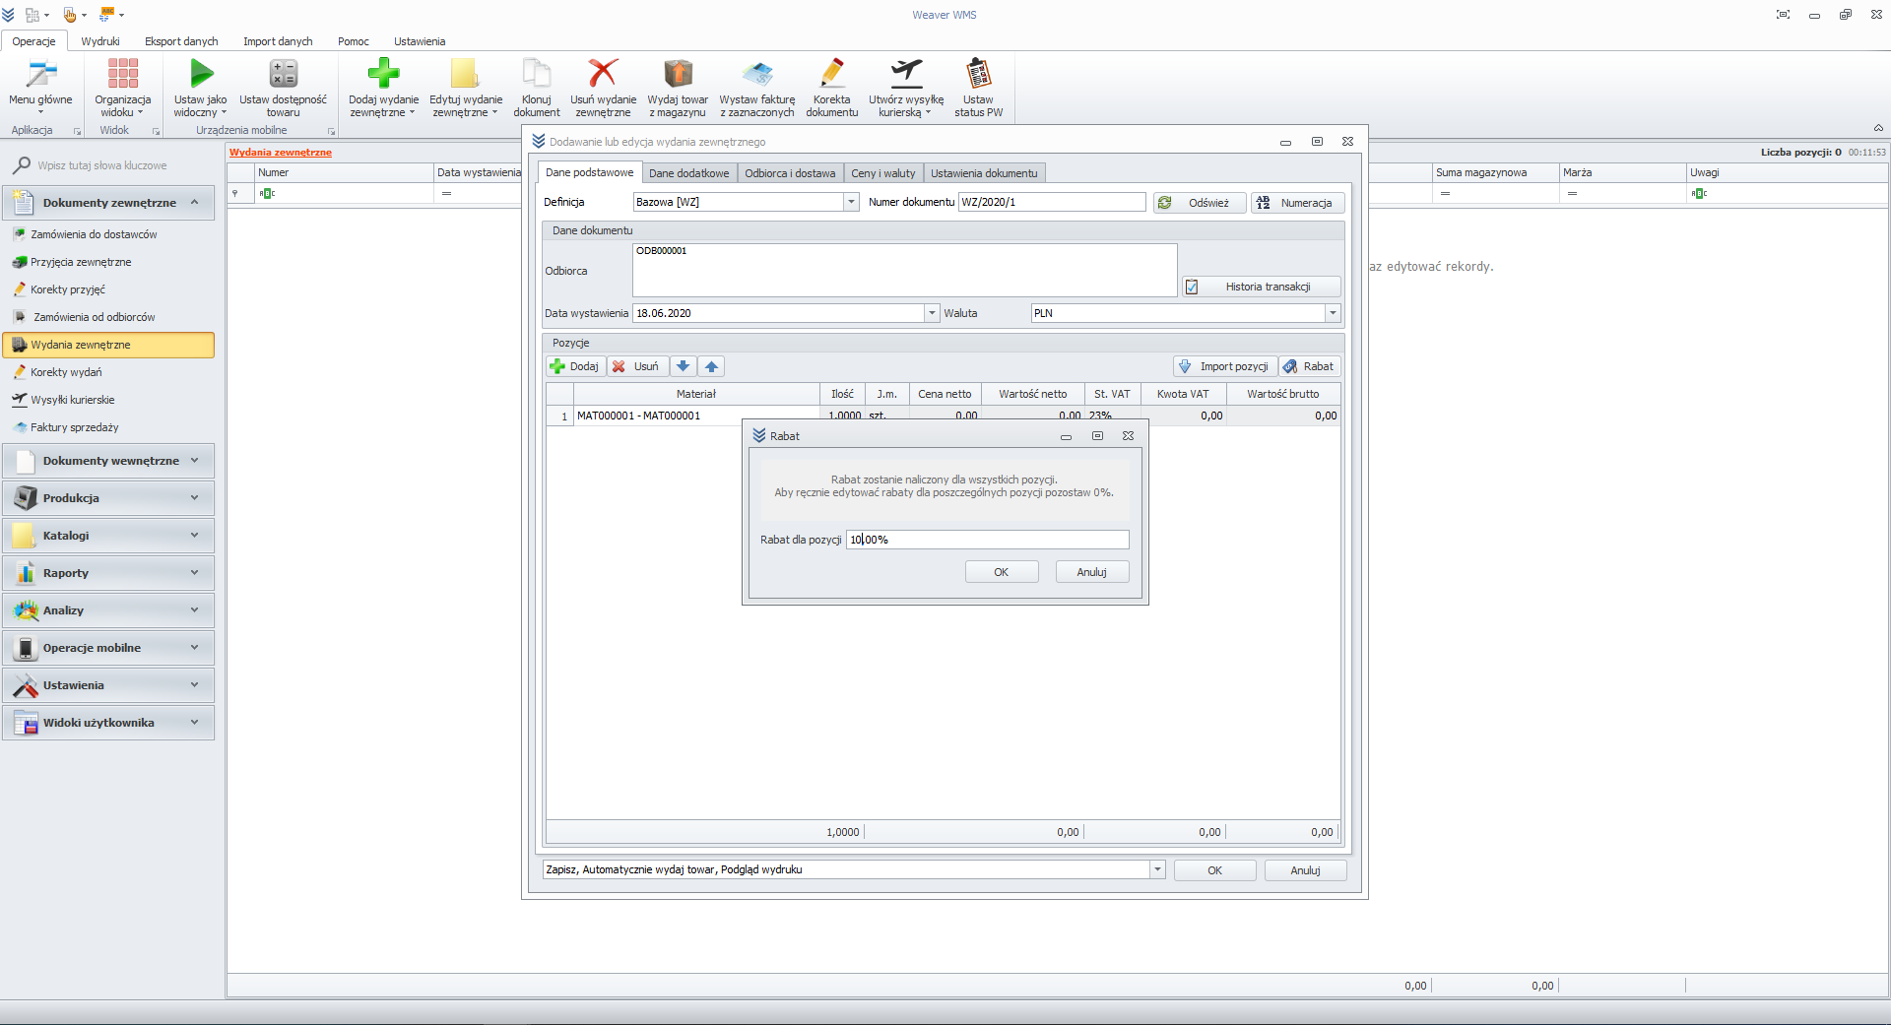1891x1025 pixels.
Task: Confirm the discount with OK
Action: coord(1001,571)
